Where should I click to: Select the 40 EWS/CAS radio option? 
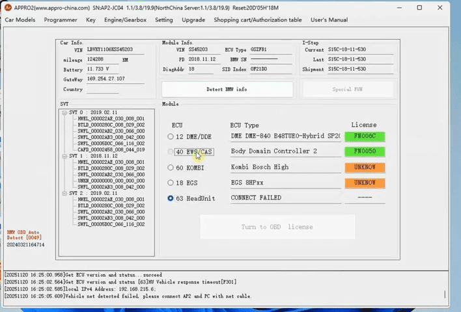pos(171,152)
